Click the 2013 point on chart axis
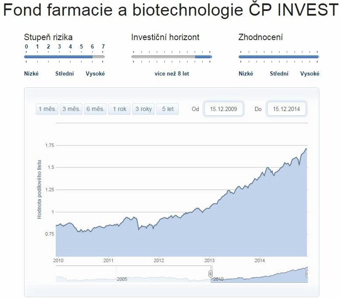The image size is (340, 298). [x=209, y=260]
